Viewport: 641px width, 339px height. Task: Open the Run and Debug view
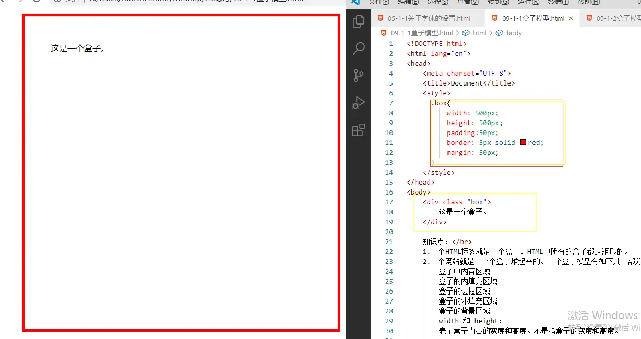359,103
